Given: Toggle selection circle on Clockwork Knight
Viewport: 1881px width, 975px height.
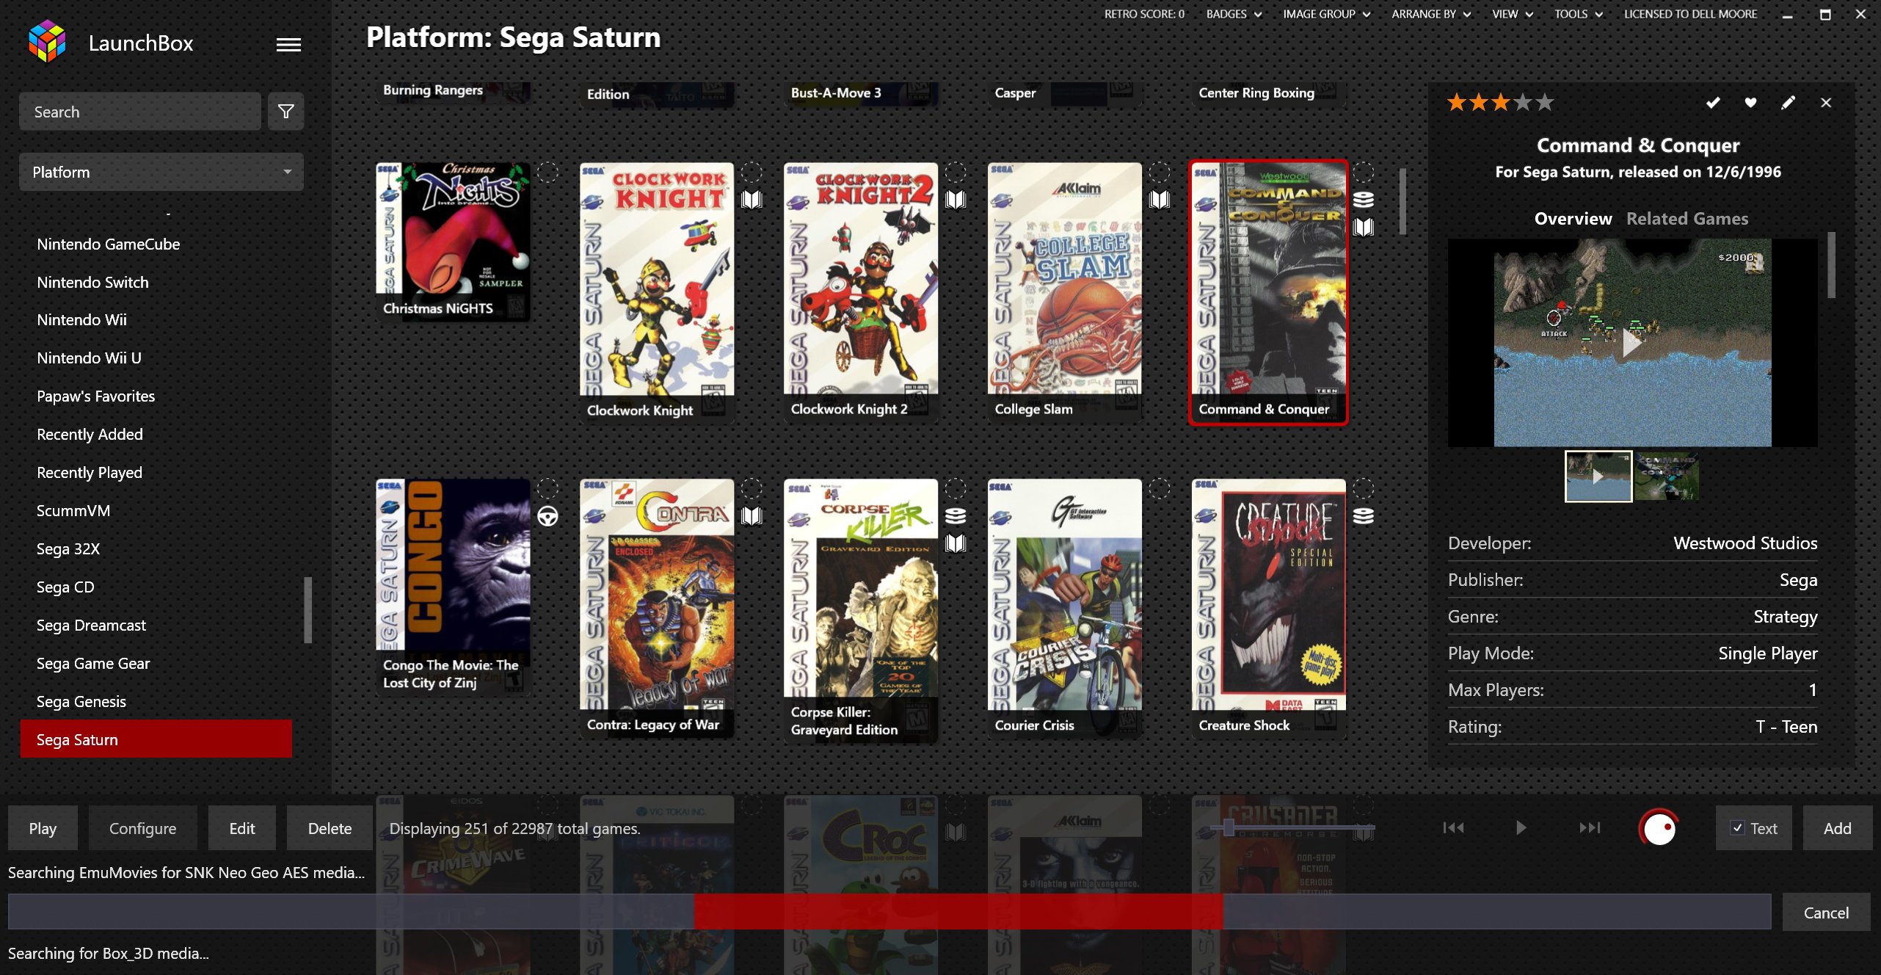Looking at the screenshot, I should 752,173.
